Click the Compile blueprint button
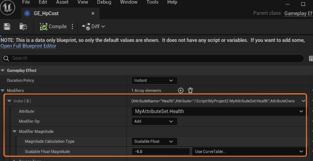 point(53,26)
